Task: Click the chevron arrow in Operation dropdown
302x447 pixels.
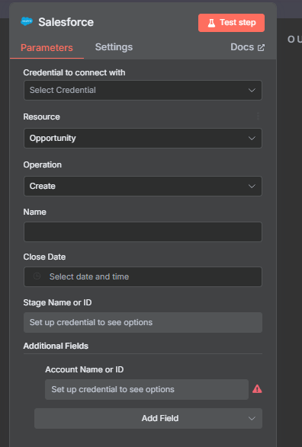Action: click(x=252, y=186)
